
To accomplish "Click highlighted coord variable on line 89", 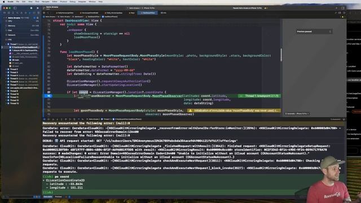I will (83, 92).
